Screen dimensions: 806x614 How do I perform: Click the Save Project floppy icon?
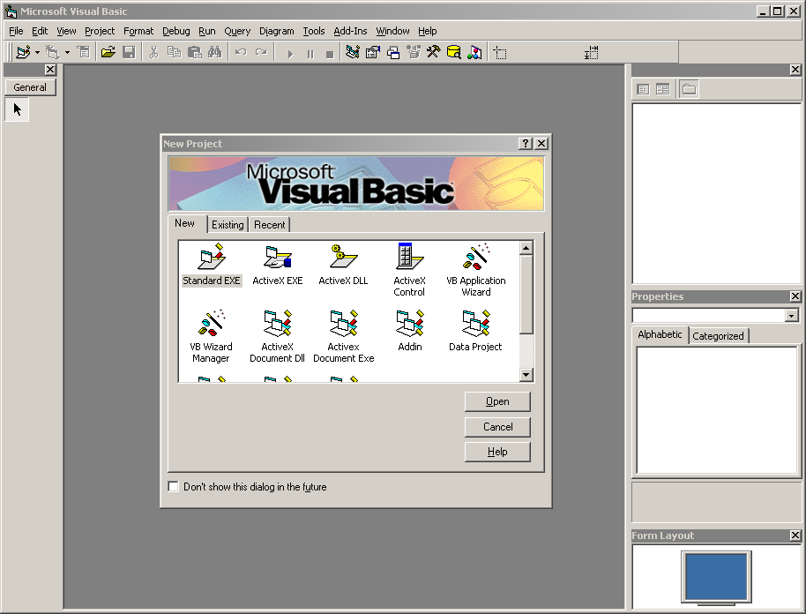(x=129, y=52)
